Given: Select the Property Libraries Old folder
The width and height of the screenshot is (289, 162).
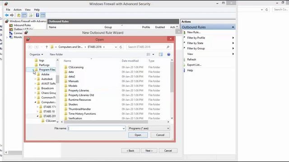Looking at the screenshot, I should point(81,95).
